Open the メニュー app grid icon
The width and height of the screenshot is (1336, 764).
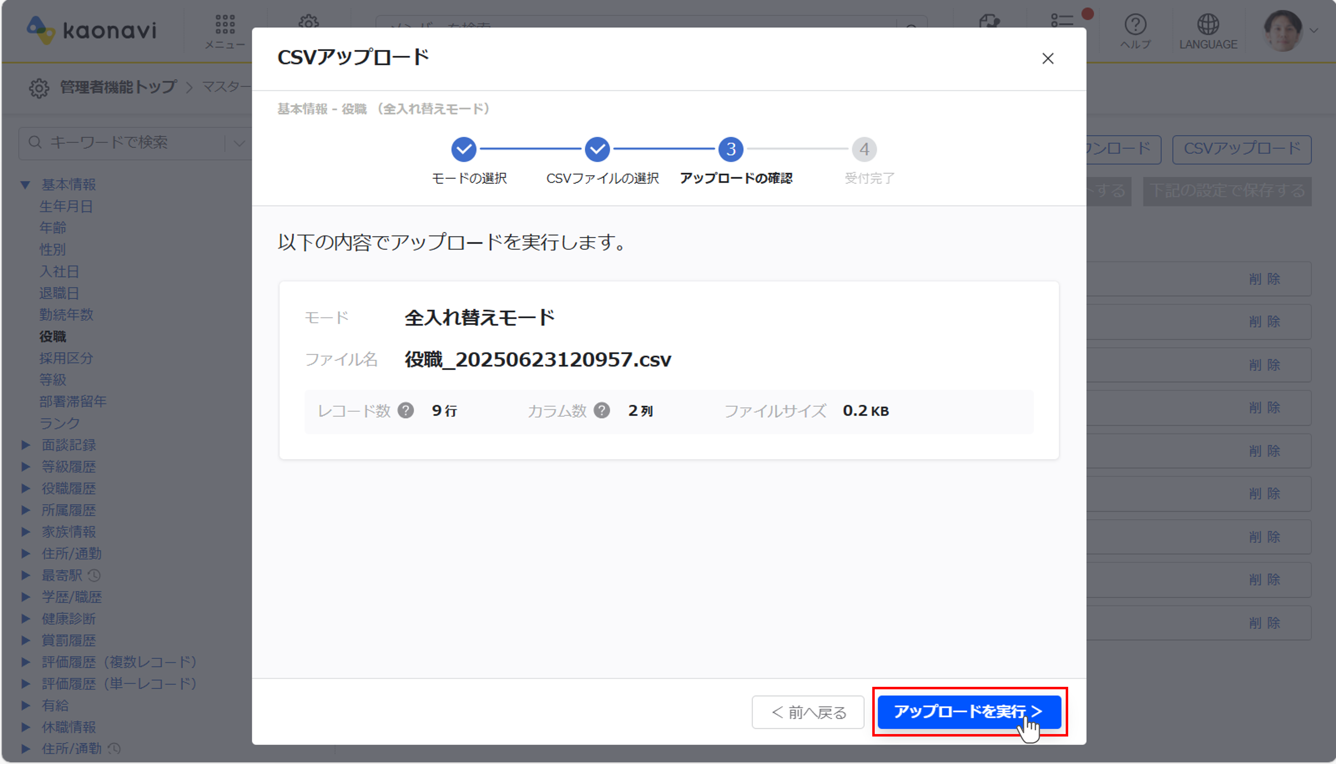click(x=224, y=25)
